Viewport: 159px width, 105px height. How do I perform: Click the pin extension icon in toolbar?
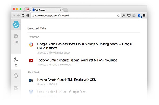[124, 15]
